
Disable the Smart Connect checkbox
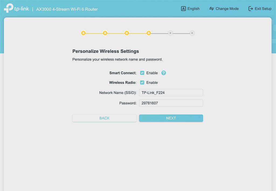click(x=142, y=73)
